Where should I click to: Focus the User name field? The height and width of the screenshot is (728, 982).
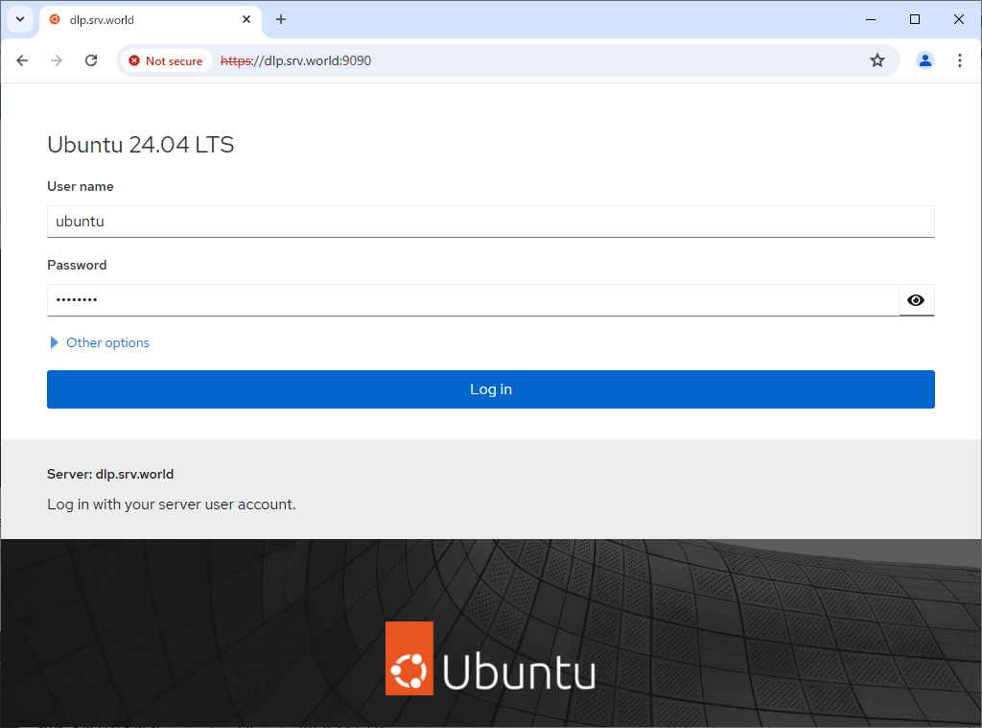pos(490,222)
